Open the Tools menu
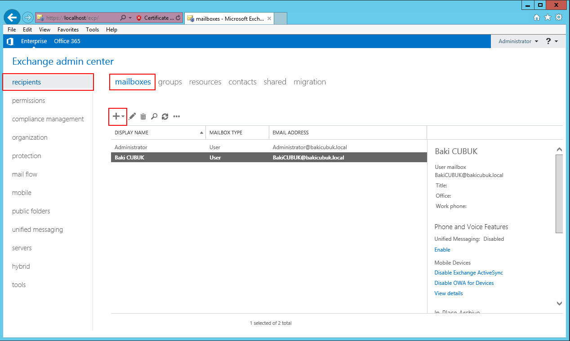570x341 pixels. (92, 30)
